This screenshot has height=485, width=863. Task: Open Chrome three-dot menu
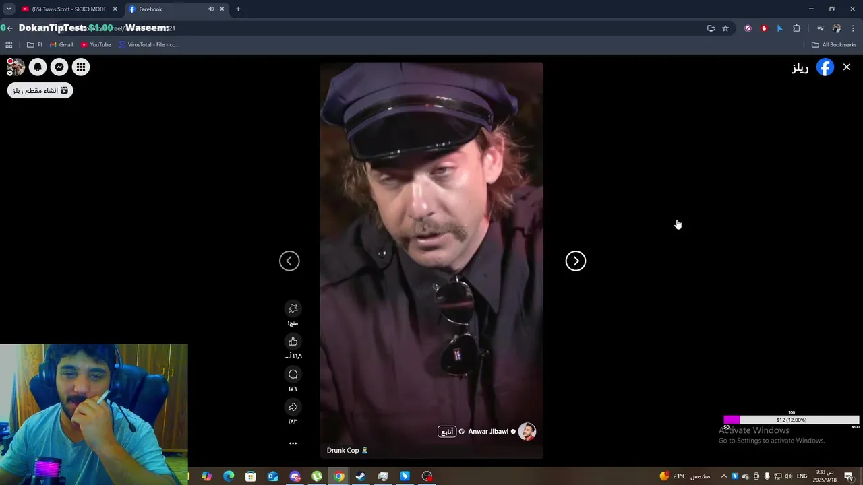[x=854, y=28]
